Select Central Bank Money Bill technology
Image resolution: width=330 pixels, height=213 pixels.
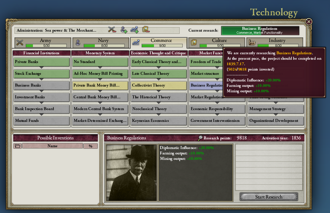100,97
